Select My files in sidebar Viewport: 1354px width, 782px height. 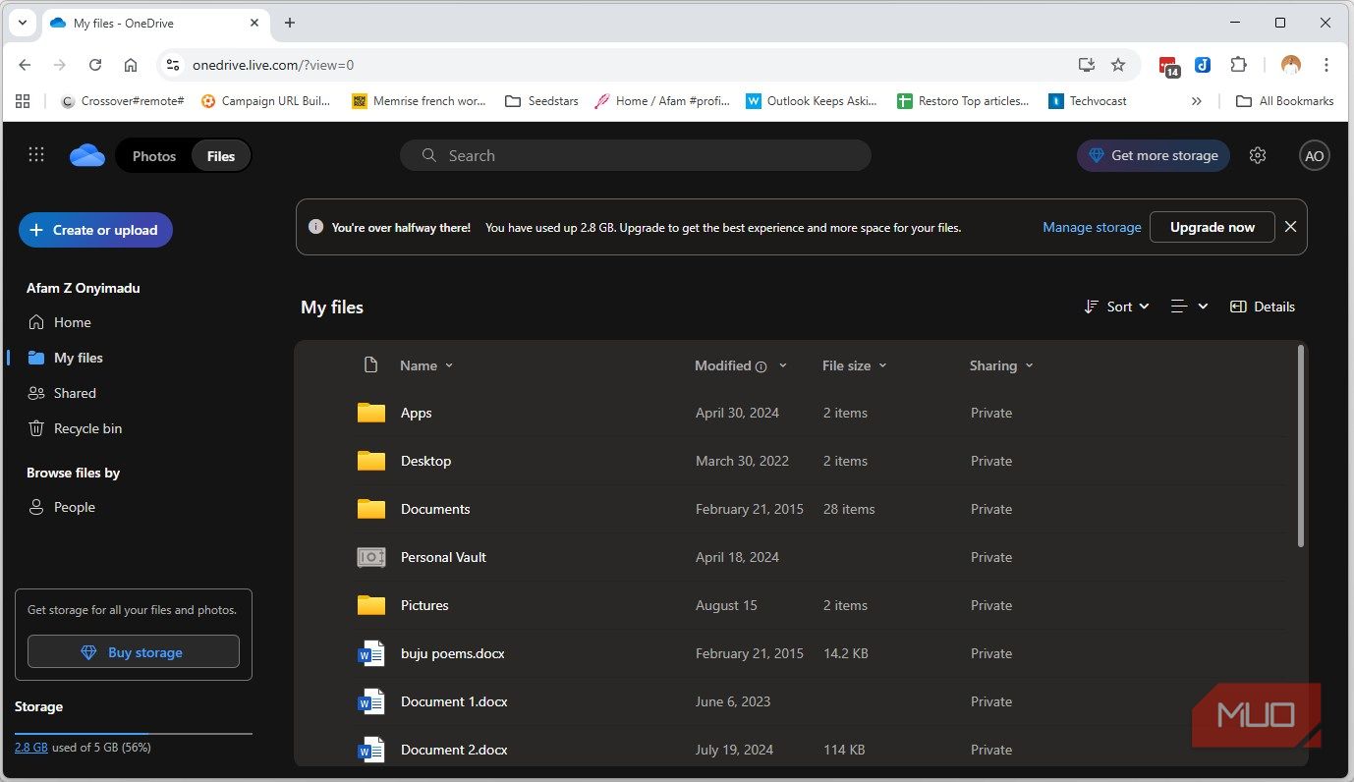(78, 358)
